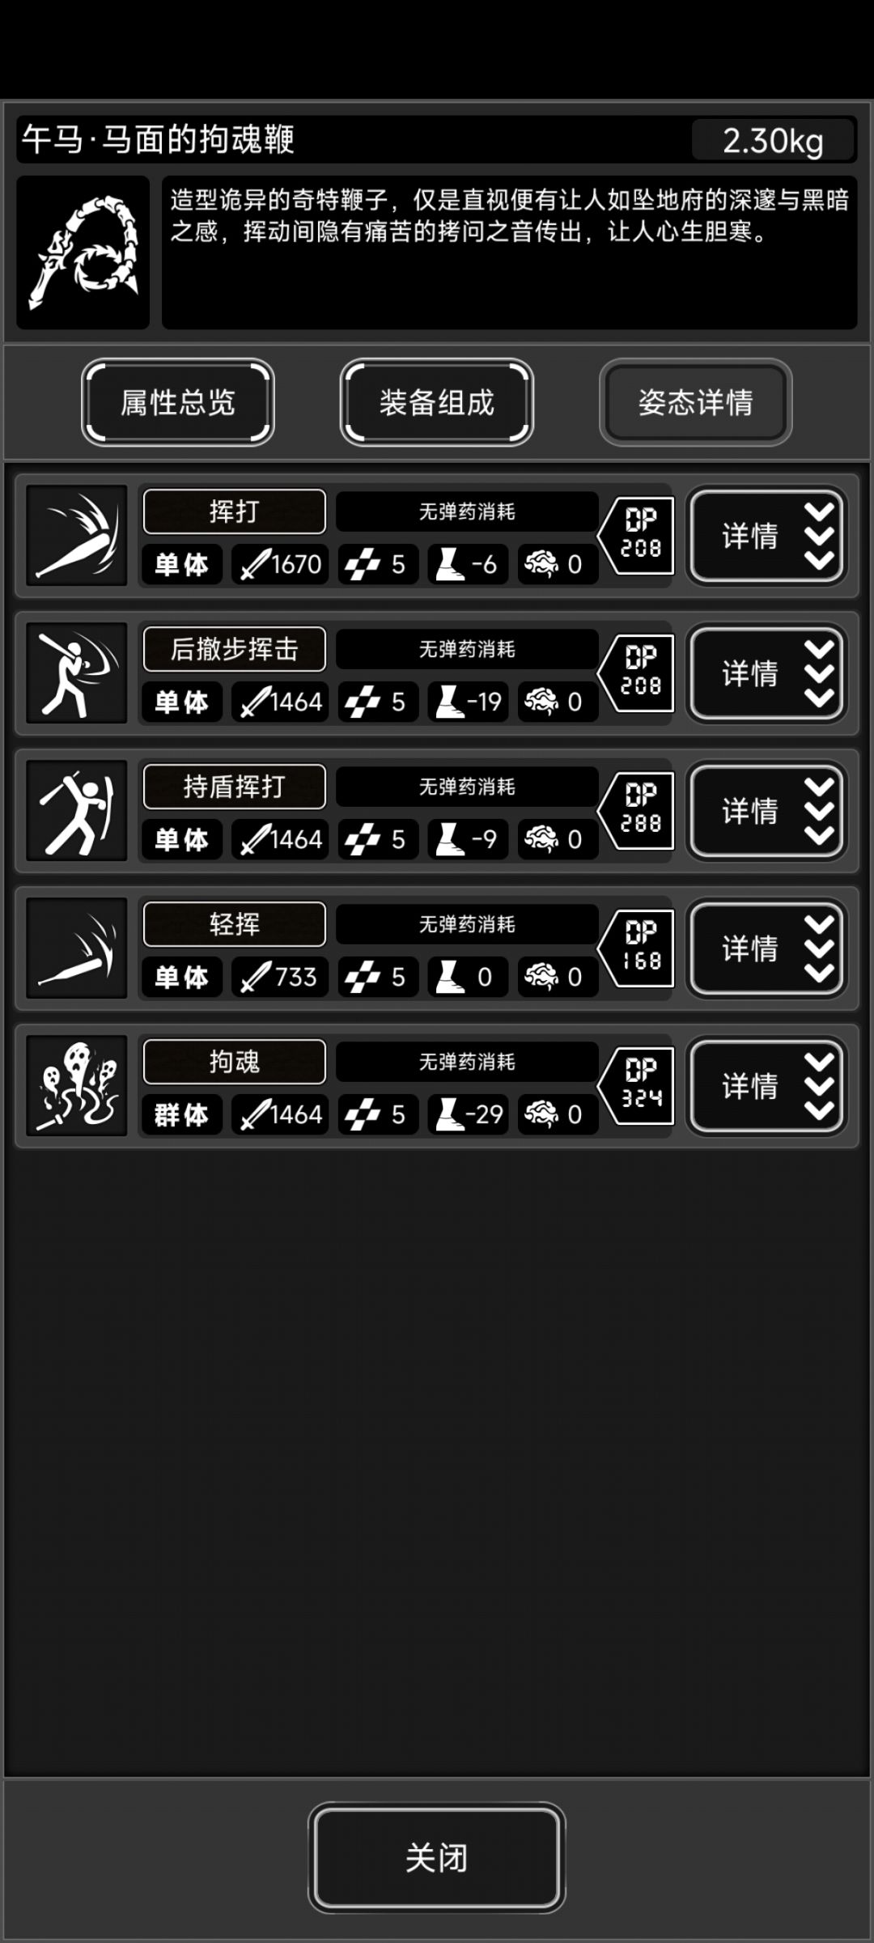
Task: Click the 持盾挥打 shield swing skill icon
Action: (x=77, y=811)
